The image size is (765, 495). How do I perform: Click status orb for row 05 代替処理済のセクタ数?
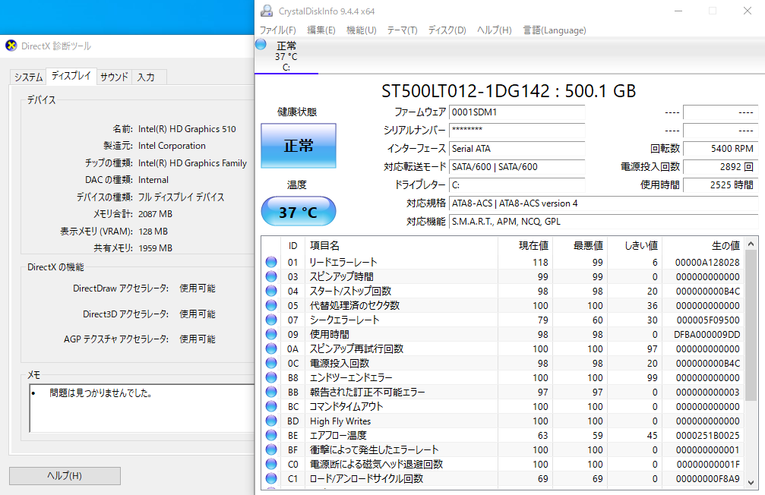[x=271, y=305]
